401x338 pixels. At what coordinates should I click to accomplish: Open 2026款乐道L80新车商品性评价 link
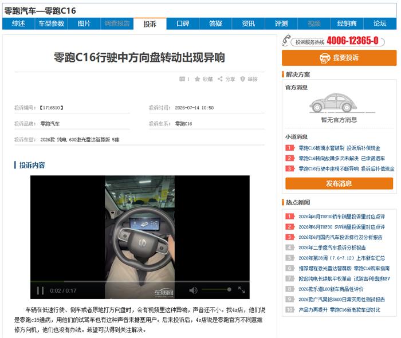tap(331, 289)
